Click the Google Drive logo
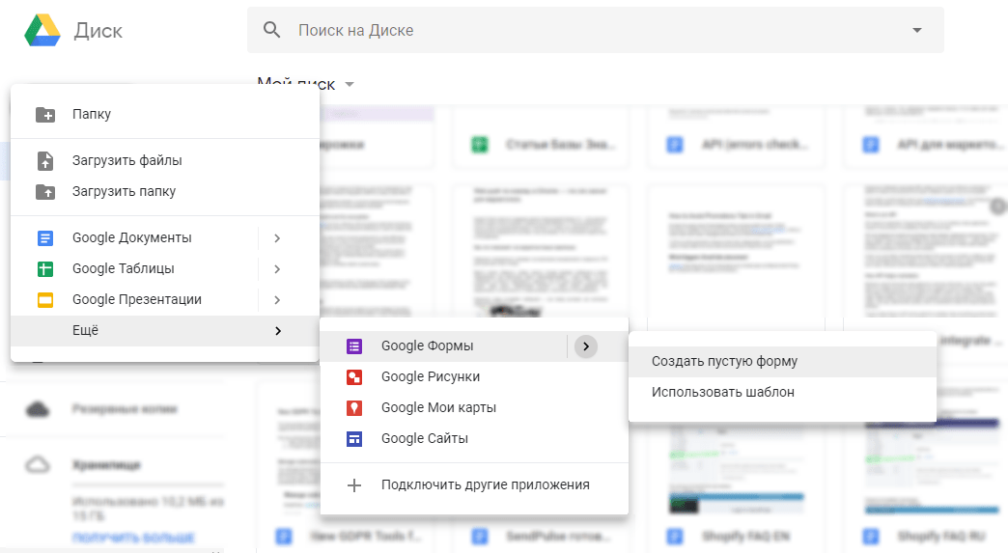Viewport: 1008px width, 553px height. 42,30
